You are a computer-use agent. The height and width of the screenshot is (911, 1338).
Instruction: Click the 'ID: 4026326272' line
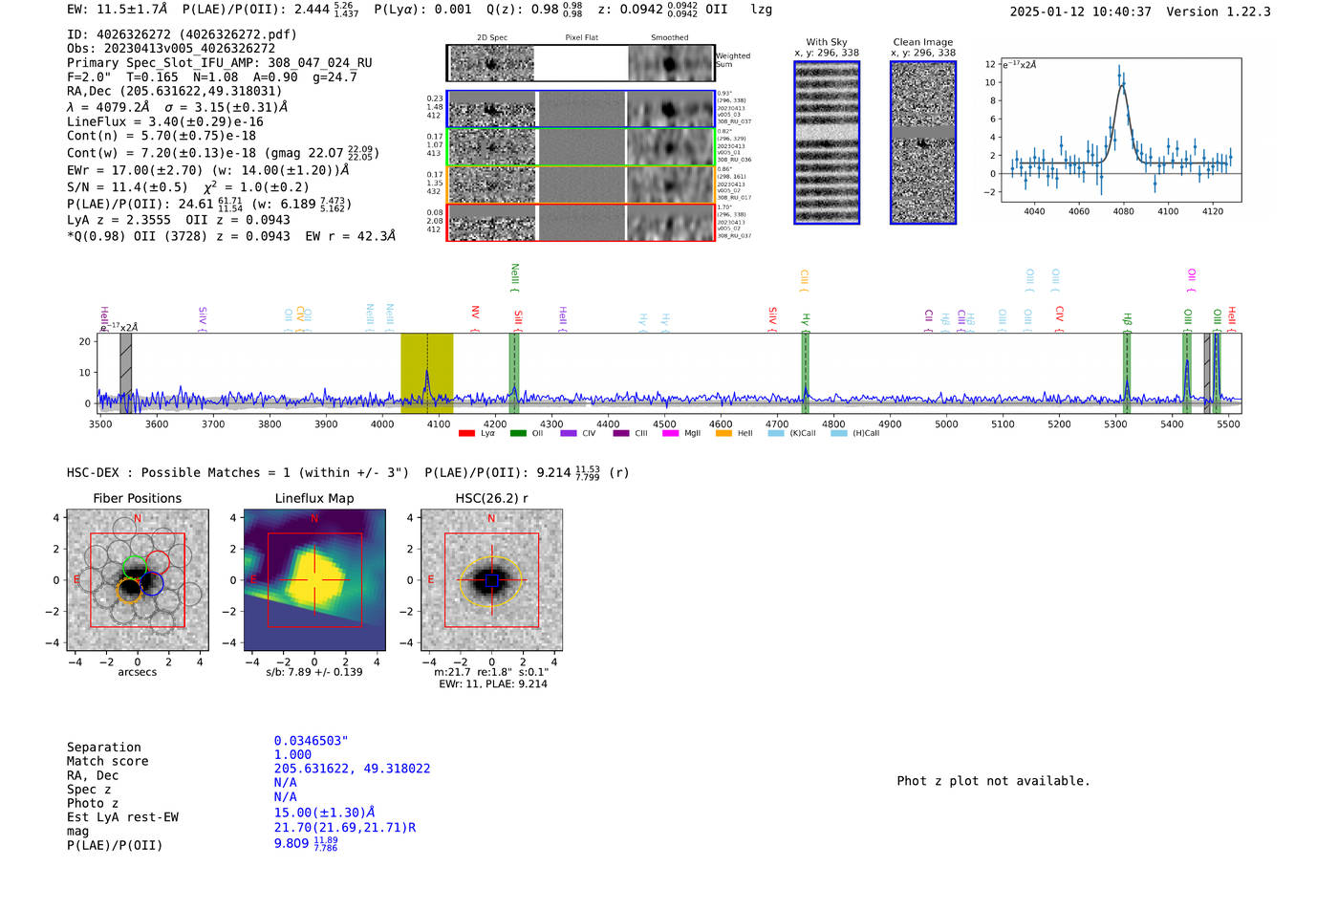(183, 34)
